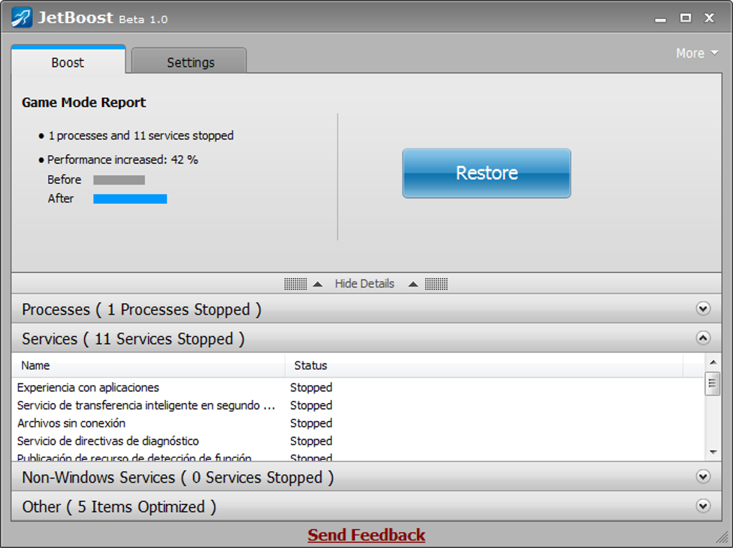Screen dimensions: 733x548
Task: Click the blue After performance bar
Action: [x=129, y=198]
